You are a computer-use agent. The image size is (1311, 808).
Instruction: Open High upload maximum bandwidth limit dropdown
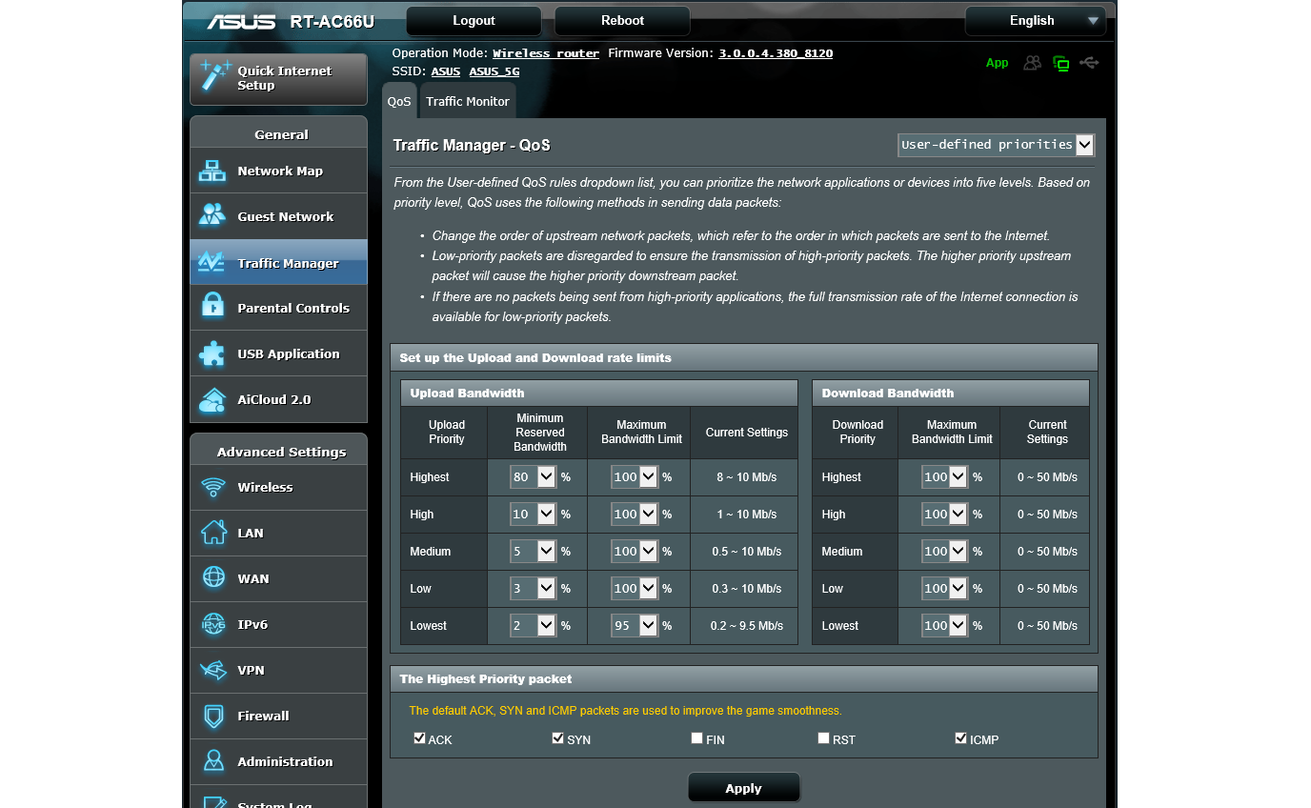[635, 514]
